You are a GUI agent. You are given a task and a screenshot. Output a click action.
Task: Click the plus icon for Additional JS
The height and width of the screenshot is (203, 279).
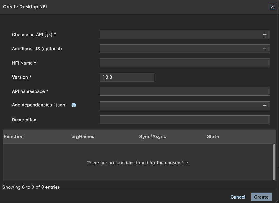coord(265,49)
